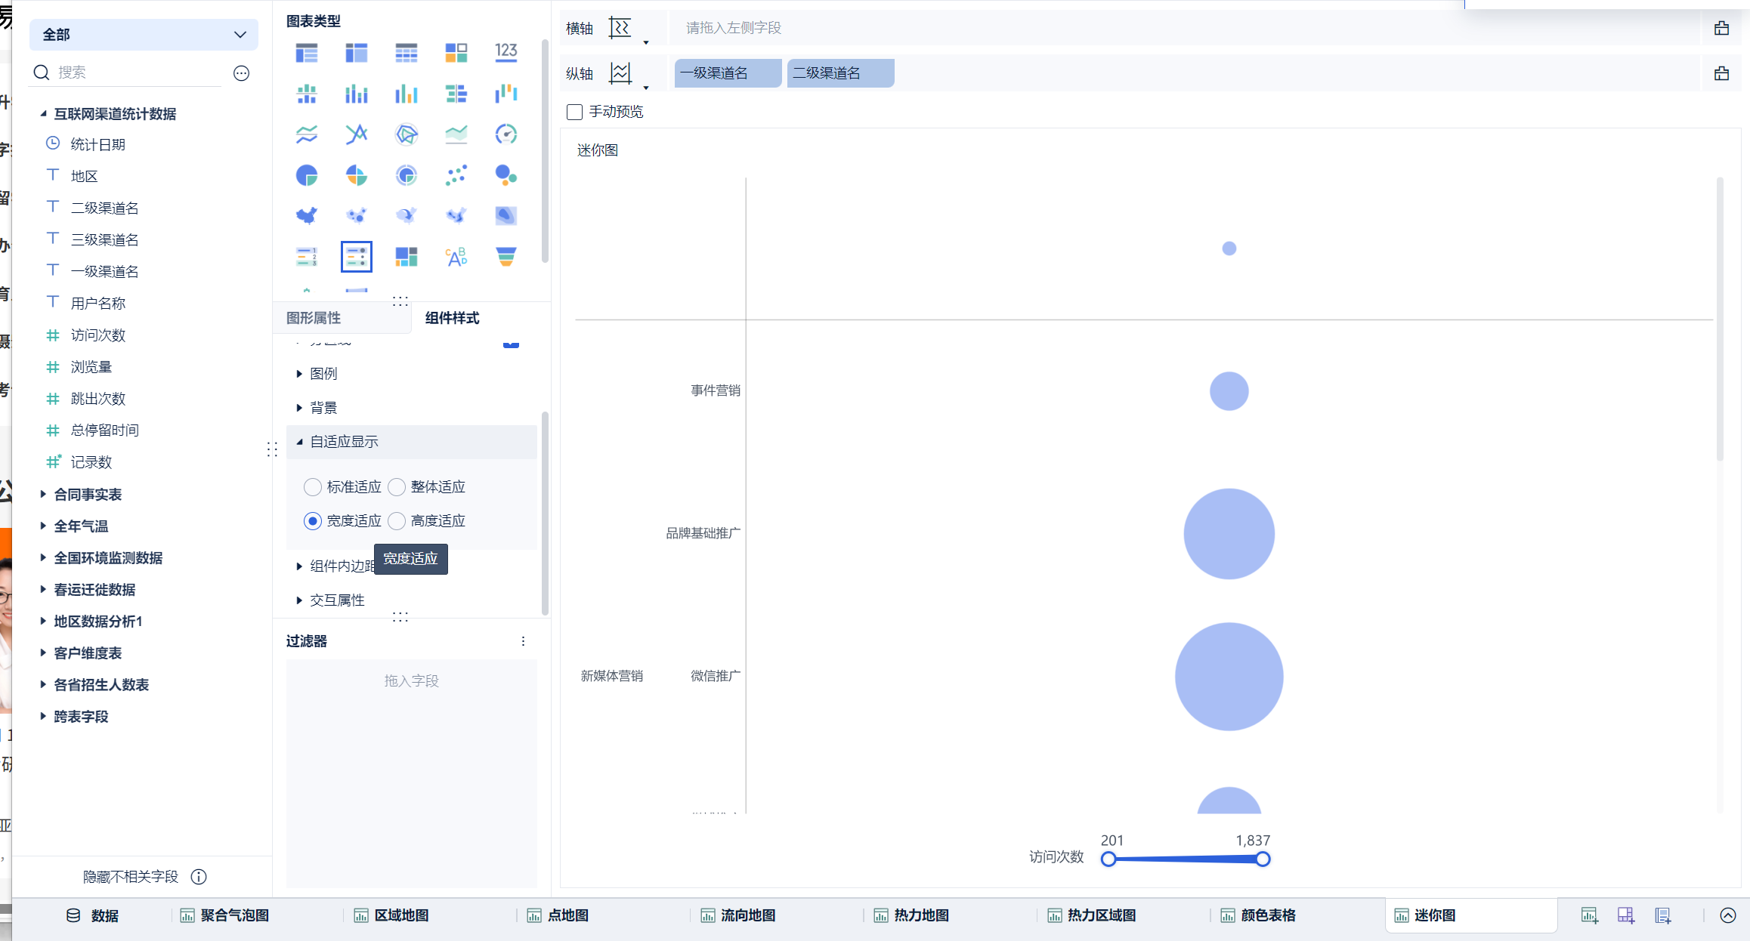This screenshot has height=941, width=1750.
Task: Choose the 高度适应 radio option
Action: coord(397,521)
